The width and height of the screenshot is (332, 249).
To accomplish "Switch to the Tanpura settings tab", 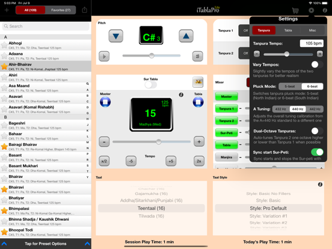I will 264,30.
